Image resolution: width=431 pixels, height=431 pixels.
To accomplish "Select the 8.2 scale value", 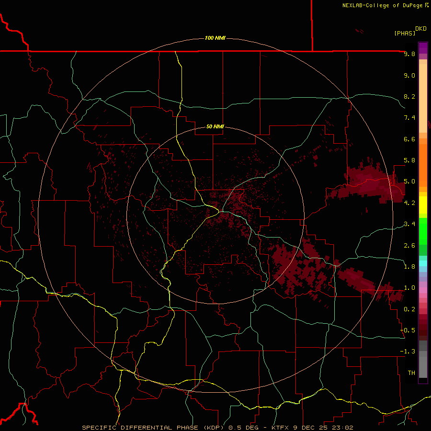I will tap(409, 96).
